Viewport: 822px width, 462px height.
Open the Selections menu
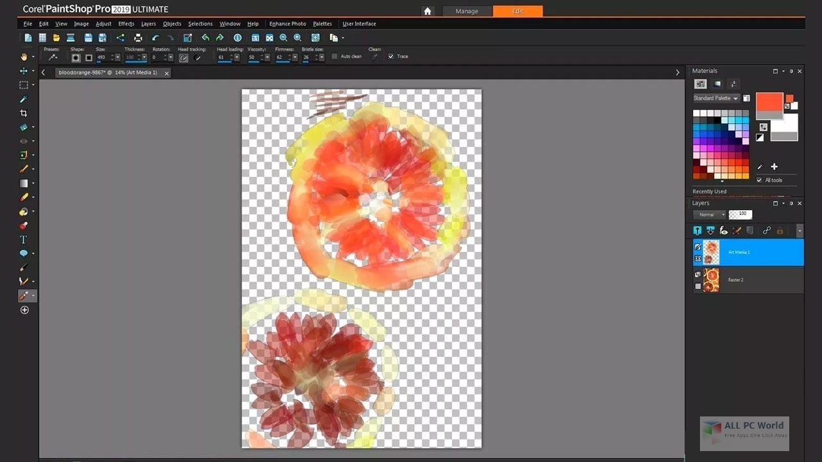point(200,24)
